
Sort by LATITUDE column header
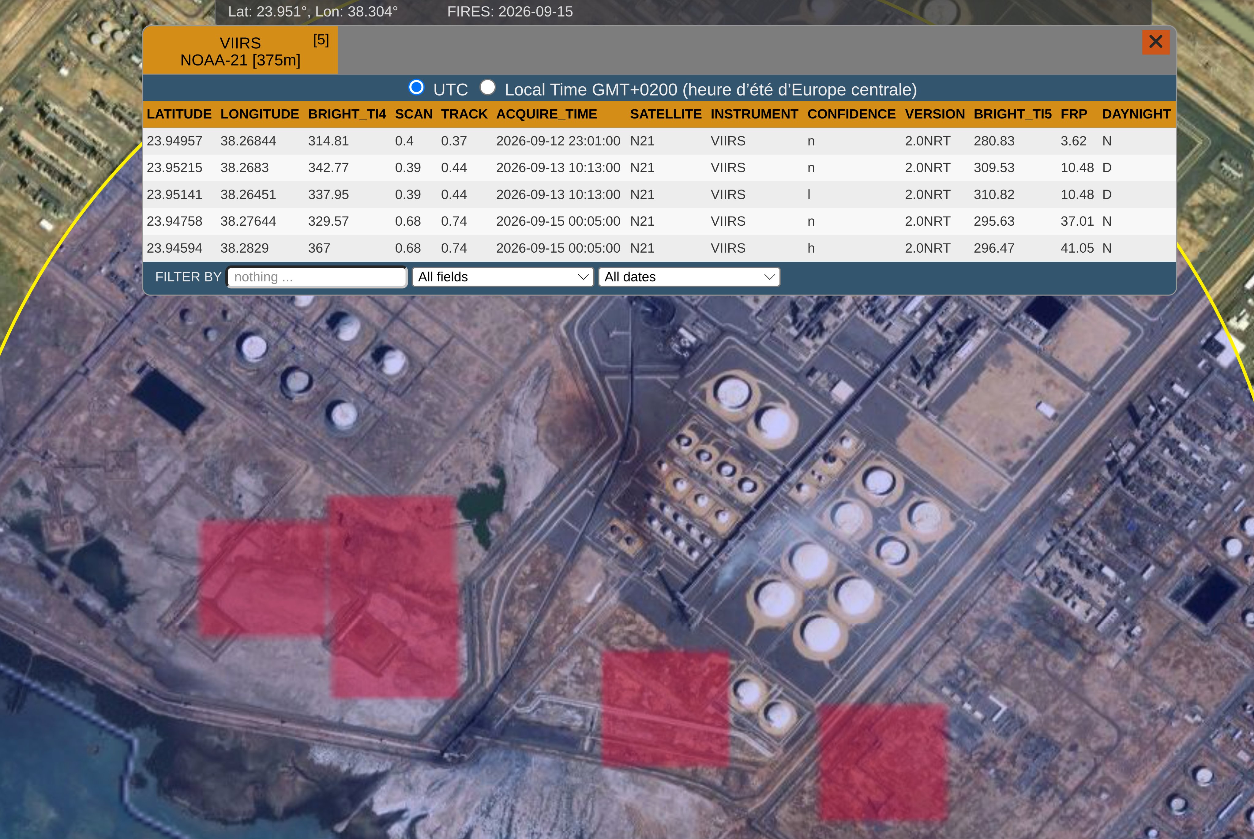[x=179, y=114]
